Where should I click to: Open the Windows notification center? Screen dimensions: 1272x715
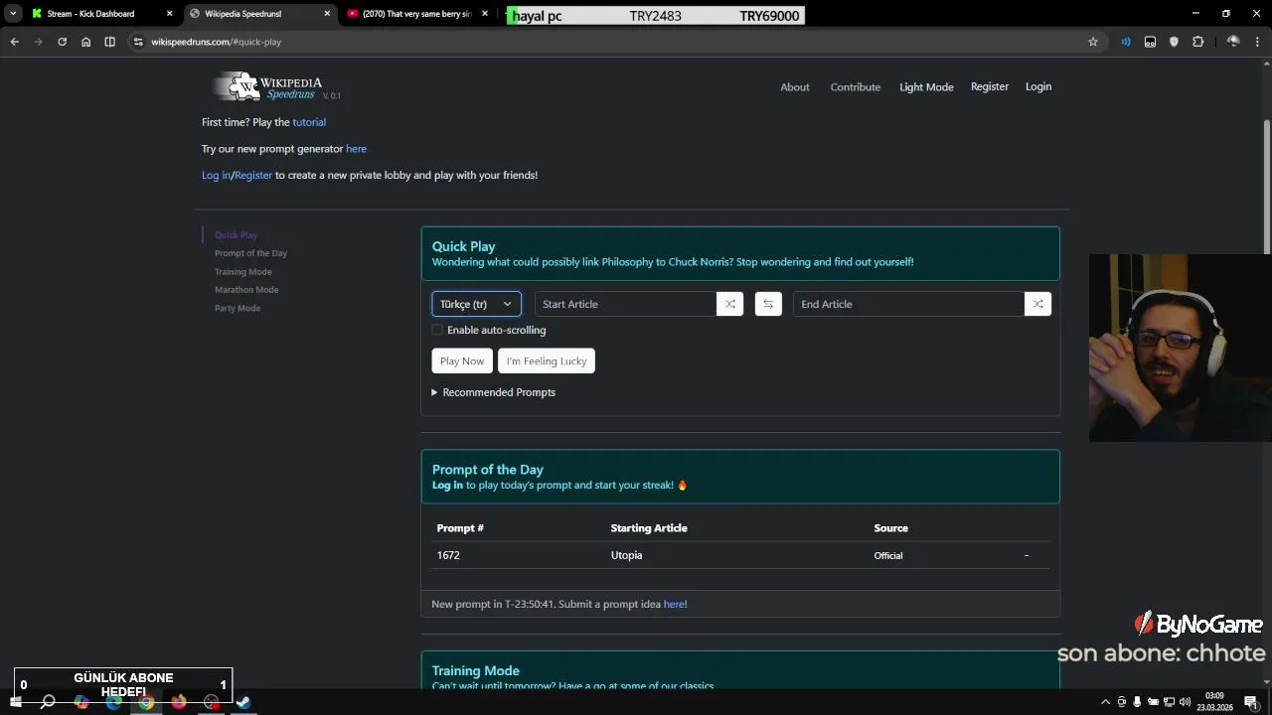coord(1251,702)
